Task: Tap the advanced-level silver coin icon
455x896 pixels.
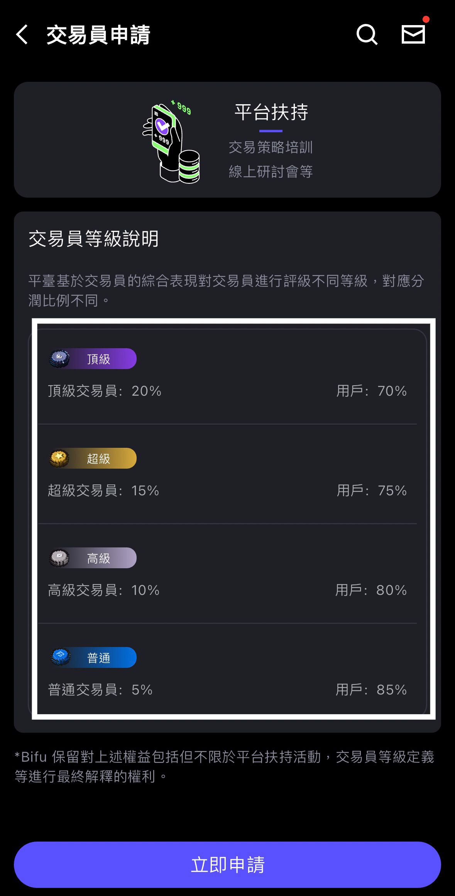Action: tap(59, 558)
